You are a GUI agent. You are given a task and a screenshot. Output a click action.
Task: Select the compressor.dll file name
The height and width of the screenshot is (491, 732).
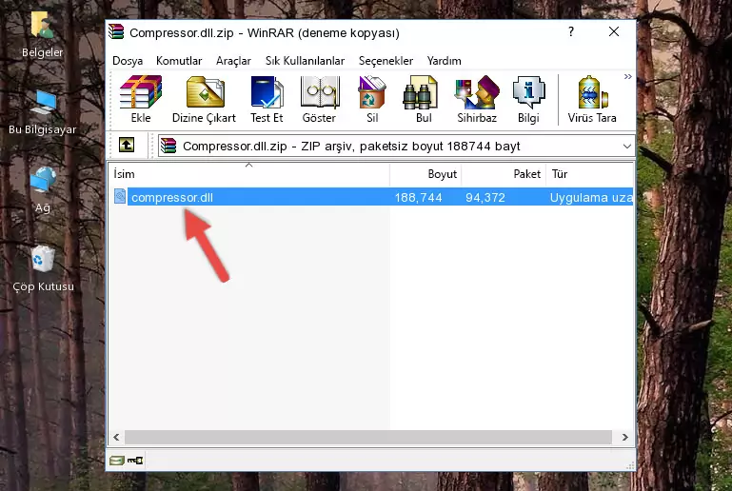click(172, 197)
